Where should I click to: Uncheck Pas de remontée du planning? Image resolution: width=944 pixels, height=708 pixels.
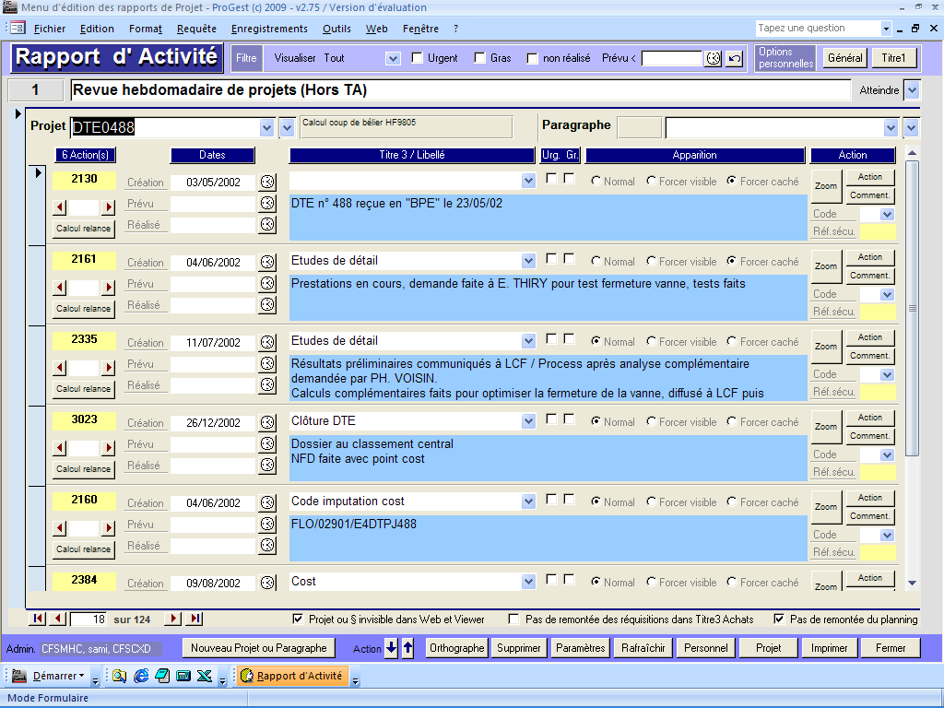coord(779,619)
